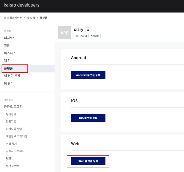184x172 pixels.
Task: Open 앱 설정 breadcrumb link
Action: point(31,18)
